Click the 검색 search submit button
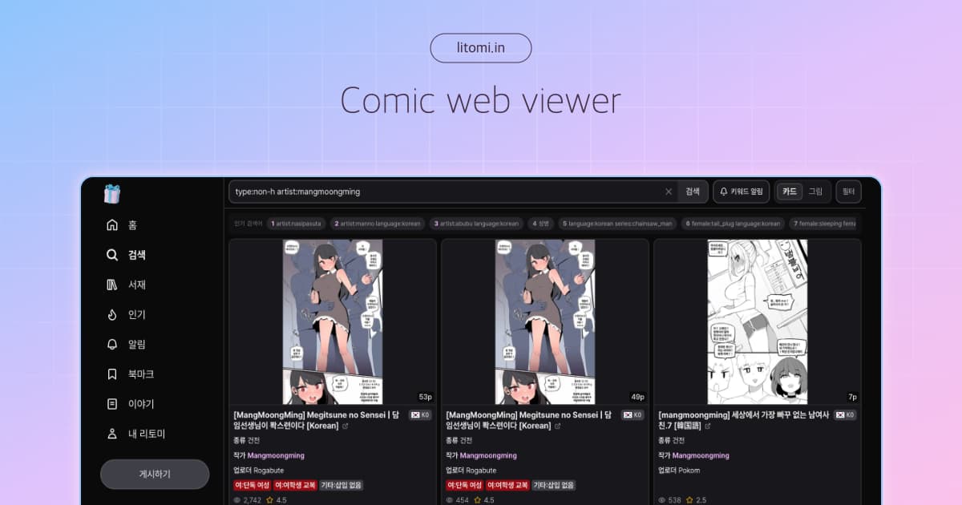 pyautogui.click(x=693, y=192)
